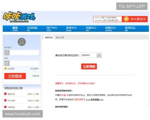Viewport: 150px width, 120px height.
Task: Open 游戏中心 GAME menu
Action: pos(71,29)
